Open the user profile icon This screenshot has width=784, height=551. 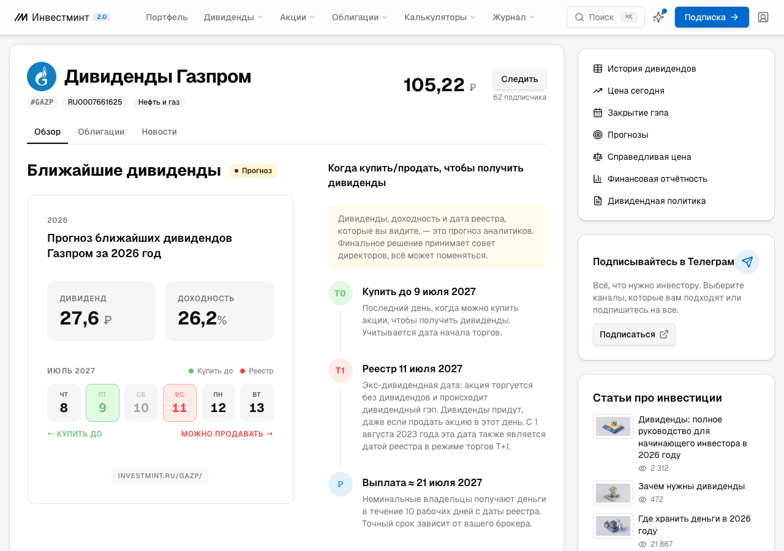tap(763, 17)
